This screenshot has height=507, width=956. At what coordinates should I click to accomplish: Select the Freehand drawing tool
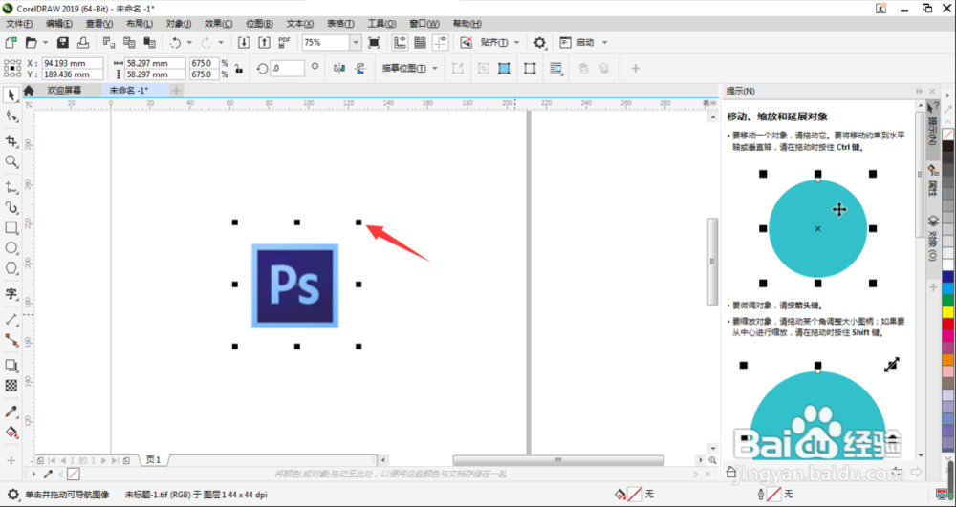coord(11,187)
